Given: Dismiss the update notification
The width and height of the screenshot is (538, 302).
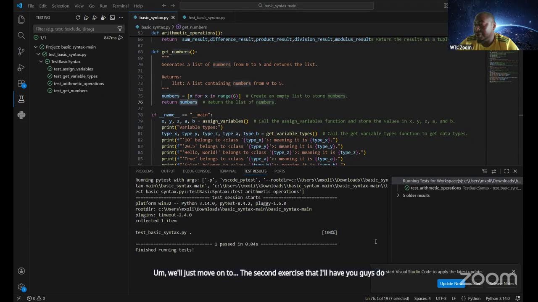Looking at the screenshot, I should click(514, 271).
